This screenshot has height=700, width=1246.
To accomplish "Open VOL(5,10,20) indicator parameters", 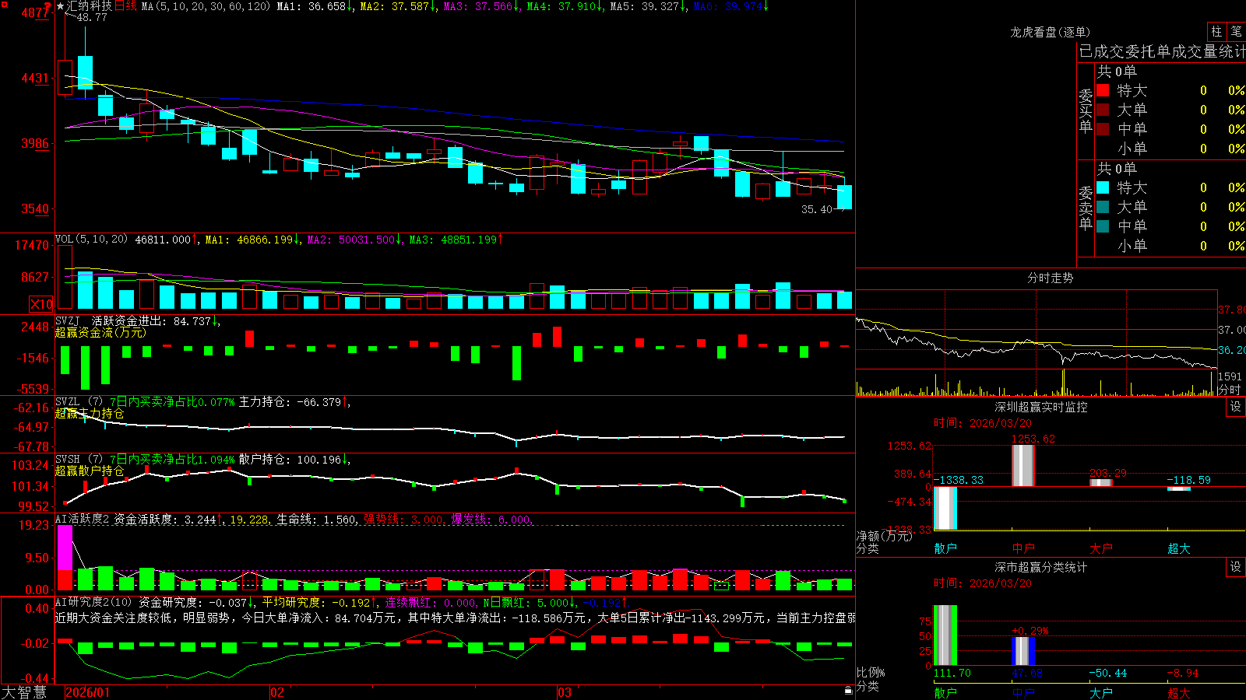I will [91, 239].
